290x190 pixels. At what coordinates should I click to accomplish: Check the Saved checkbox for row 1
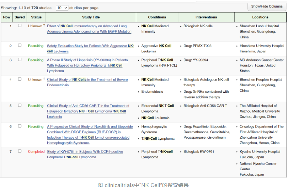pyautogui.click(x=20, y=25)
